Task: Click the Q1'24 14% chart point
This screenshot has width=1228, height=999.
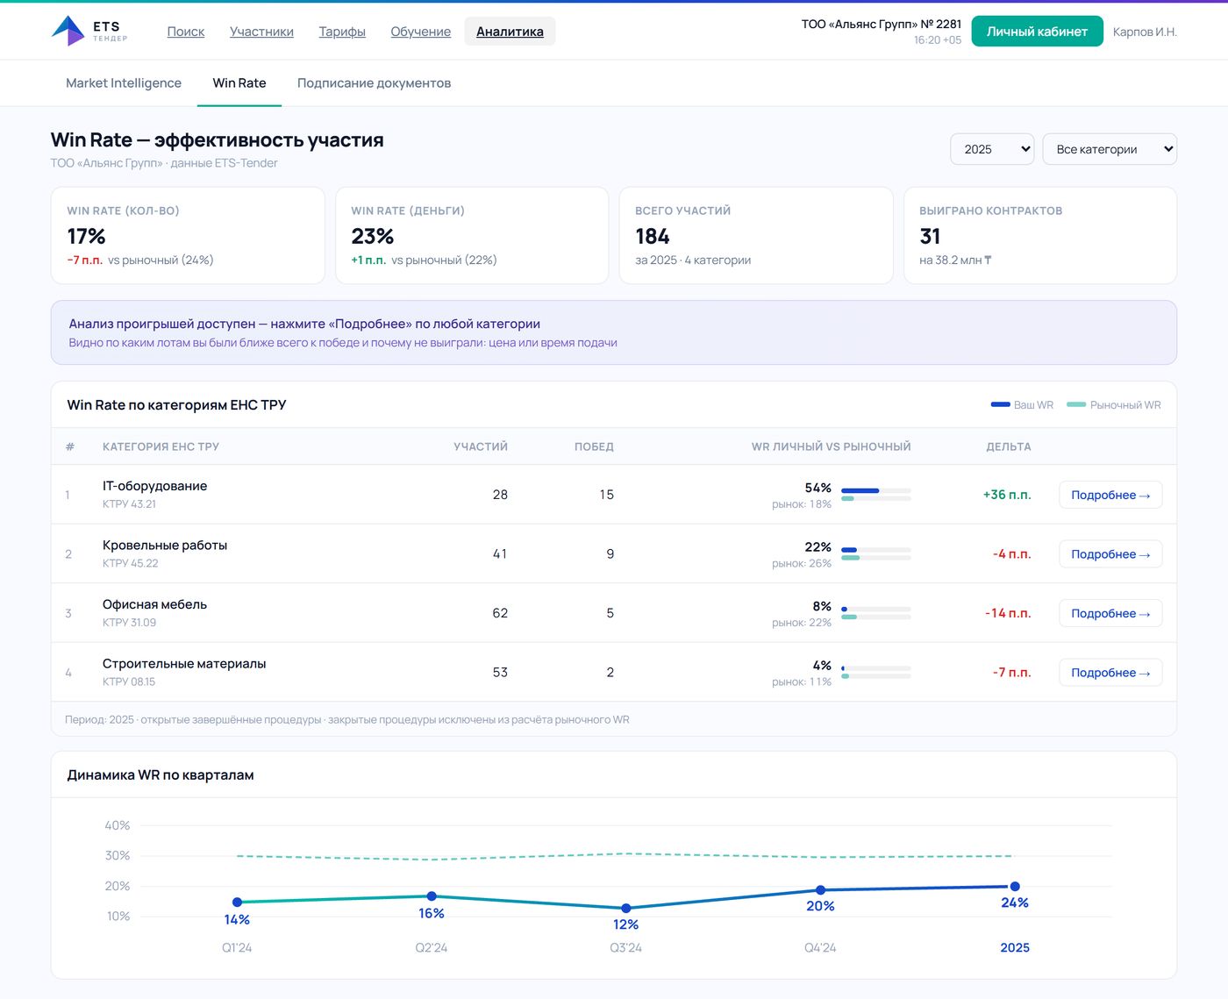Action: tap(237, 903)
